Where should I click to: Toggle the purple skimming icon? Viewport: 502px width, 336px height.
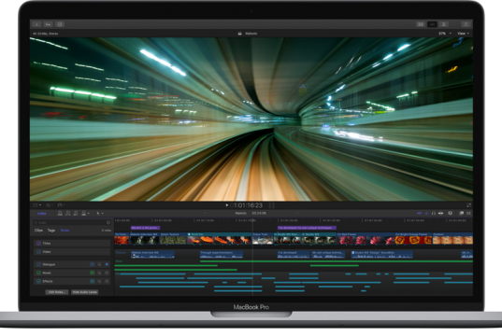click(x=419, y=213)
